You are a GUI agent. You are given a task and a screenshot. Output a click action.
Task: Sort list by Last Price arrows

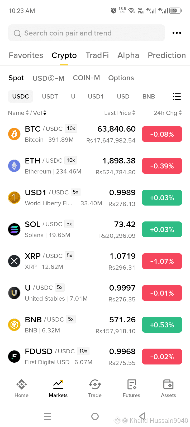[x=134, y=113]
